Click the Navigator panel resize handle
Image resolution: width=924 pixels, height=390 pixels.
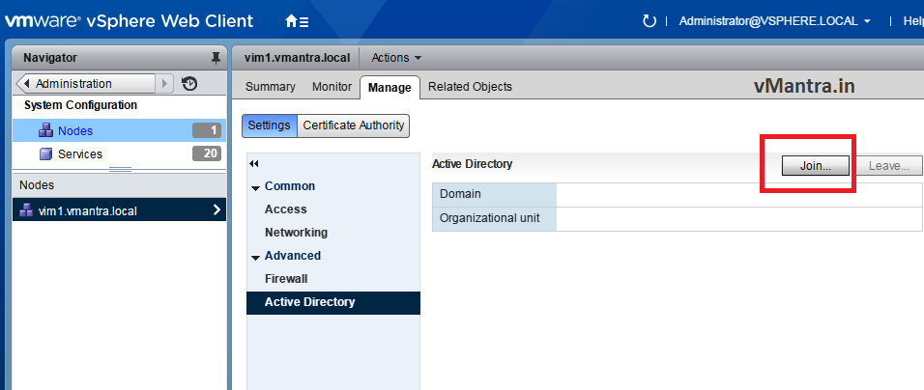120,169
